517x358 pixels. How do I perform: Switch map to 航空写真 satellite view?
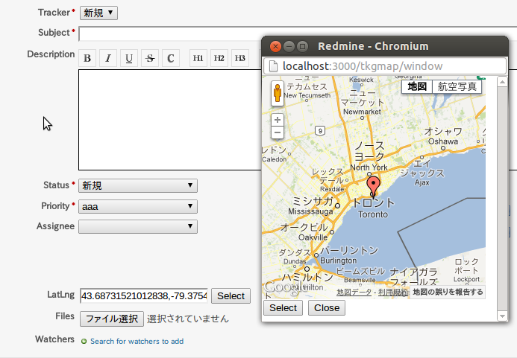pyautogui.click(x=457, y=86)
